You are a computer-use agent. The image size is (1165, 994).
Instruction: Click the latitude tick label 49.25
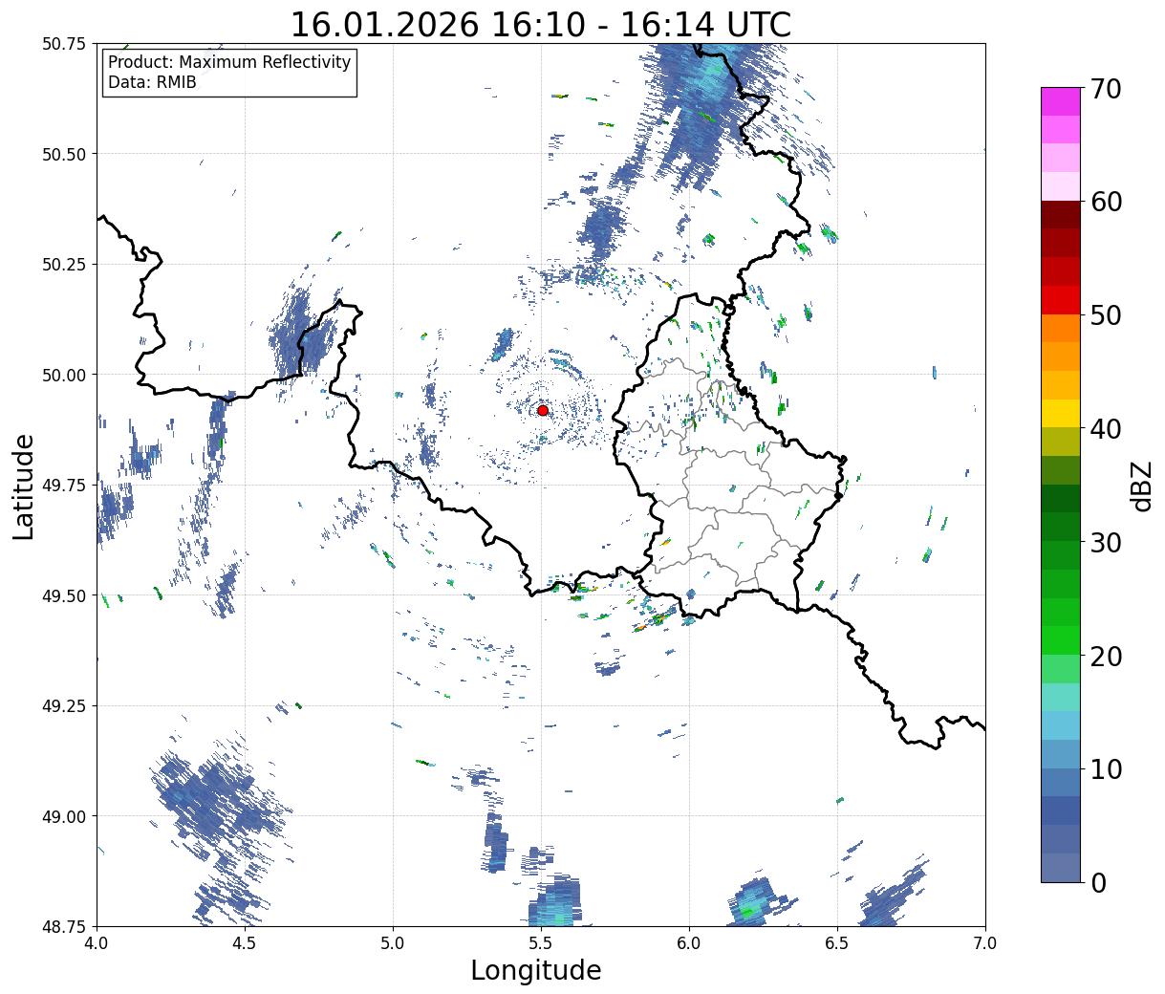(64, 706)
